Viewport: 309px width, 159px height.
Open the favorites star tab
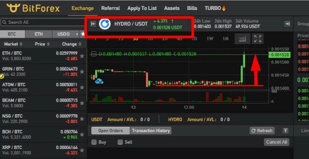pos(83,34)
